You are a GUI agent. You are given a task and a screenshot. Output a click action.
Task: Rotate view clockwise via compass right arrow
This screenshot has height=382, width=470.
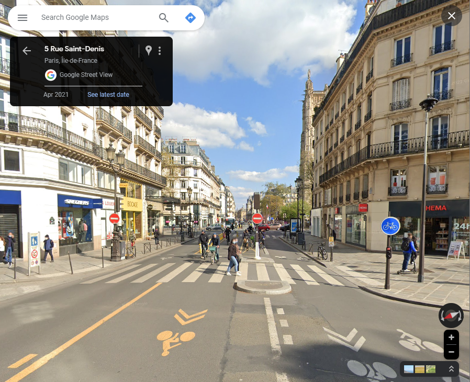pyautogui.click(x=460, y=317)
